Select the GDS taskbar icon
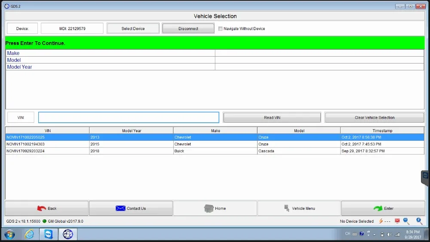 (68, 234)
